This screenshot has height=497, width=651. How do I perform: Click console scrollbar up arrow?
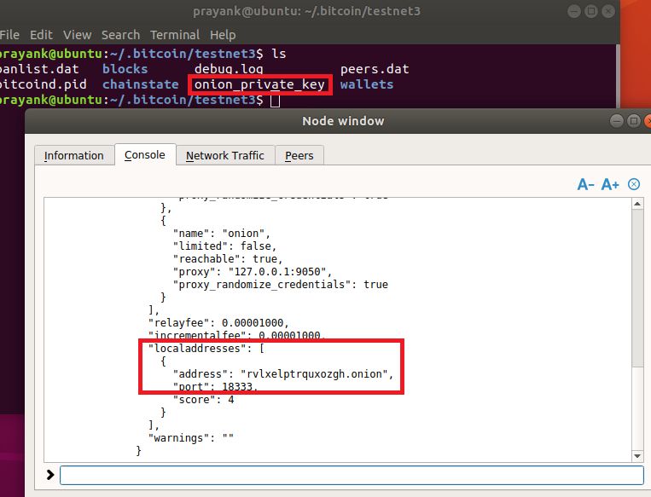[x=637, y=204]
